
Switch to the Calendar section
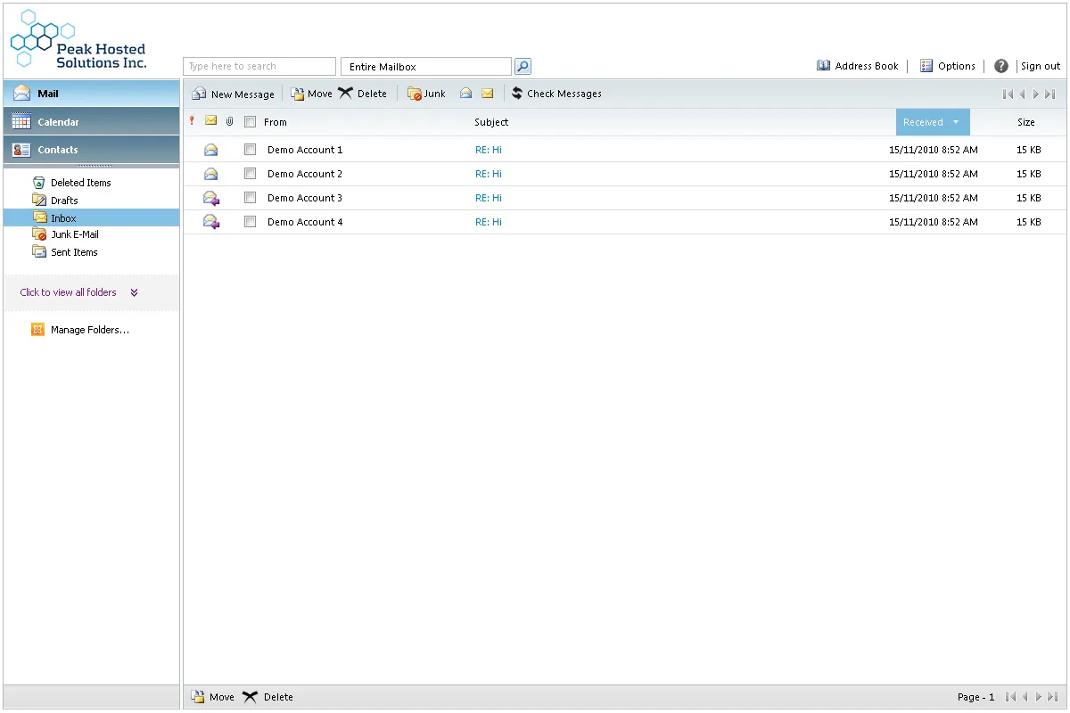(92, 122)
